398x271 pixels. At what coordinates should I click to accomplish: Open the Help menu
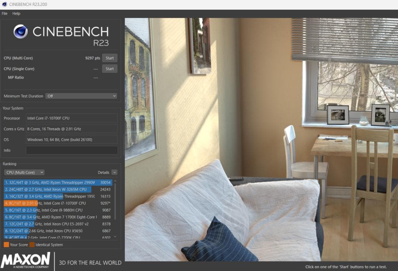[16, 14]
